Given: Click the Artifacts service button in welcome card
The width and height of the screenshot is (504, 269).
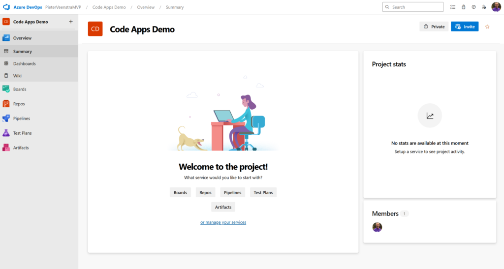Looking at the screenshot, I should pyautogui.click(x=223, y=207).
